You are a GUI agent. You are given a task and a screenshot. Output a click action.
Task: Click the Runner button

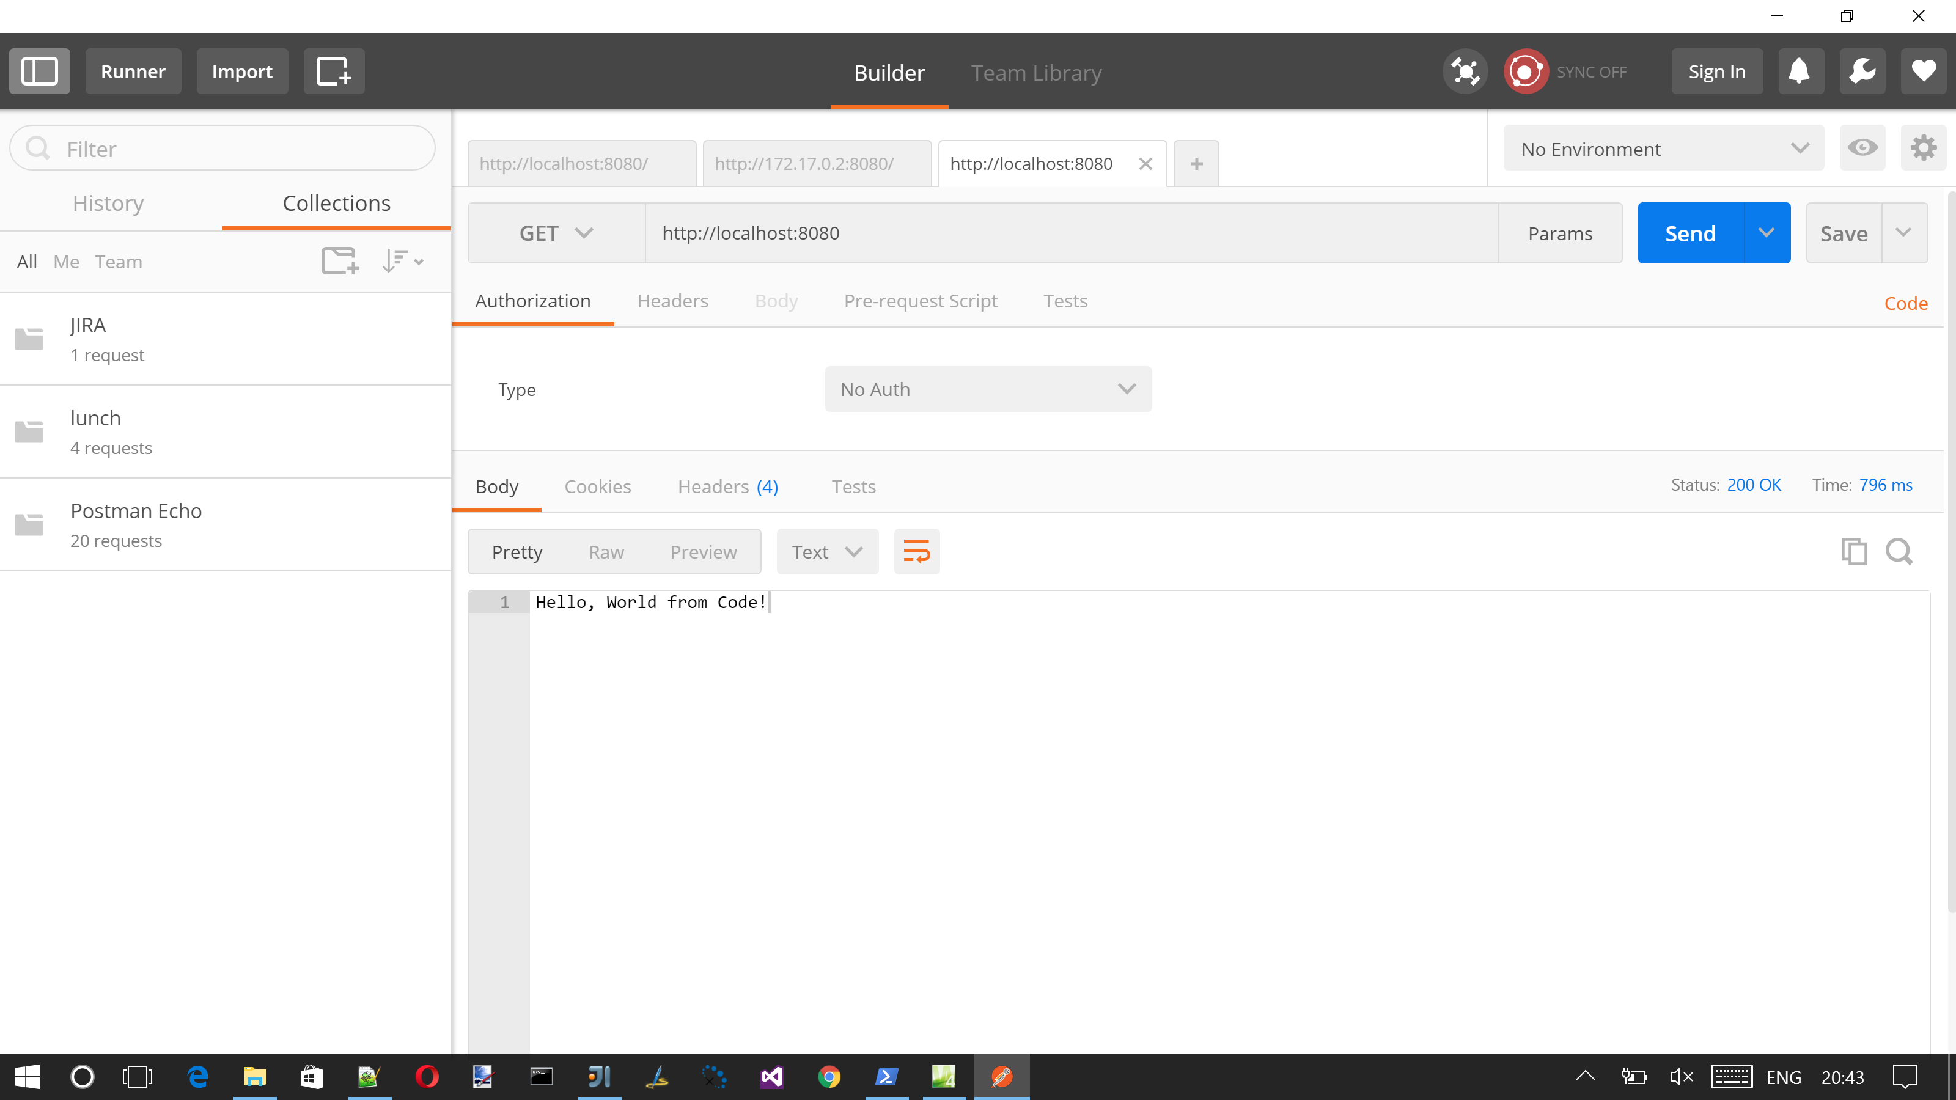click(133, 71)
